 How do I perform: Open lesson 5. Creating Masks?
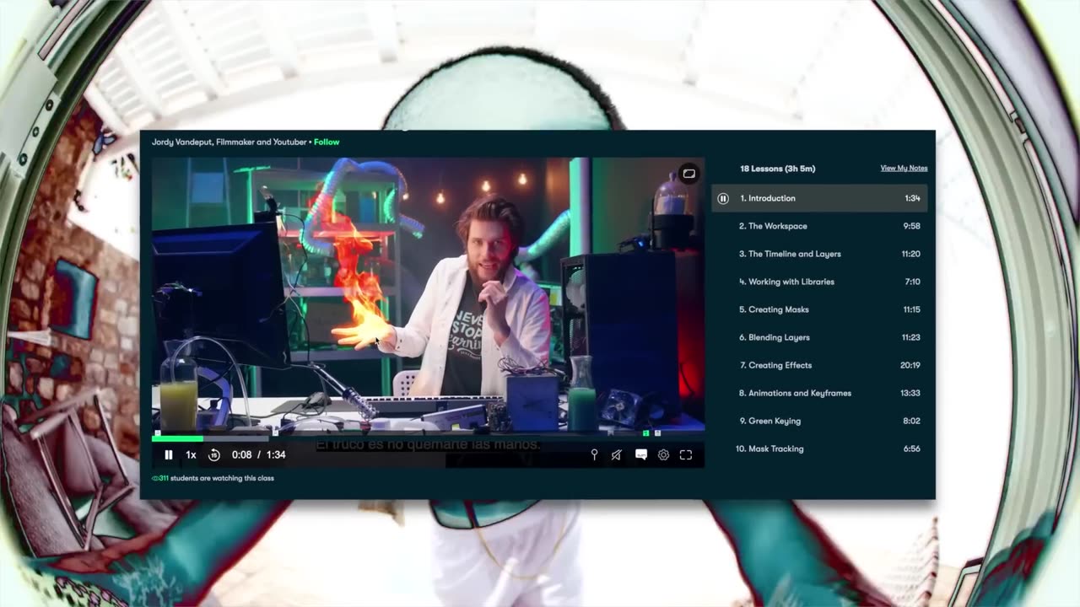pyautogui.click(x=819, y=309)
